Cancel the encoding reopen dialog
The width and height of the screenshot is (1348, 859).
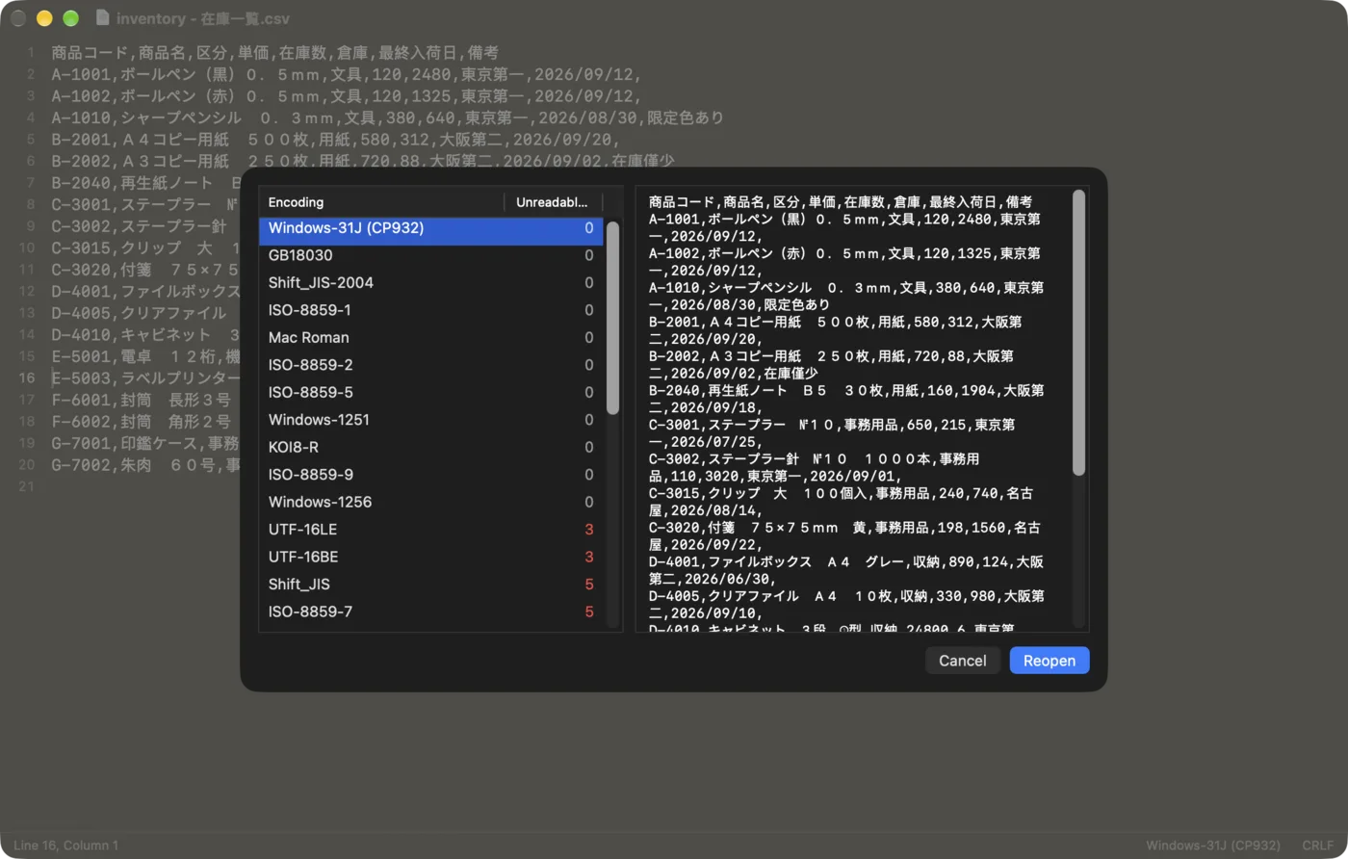coord(963,661)
